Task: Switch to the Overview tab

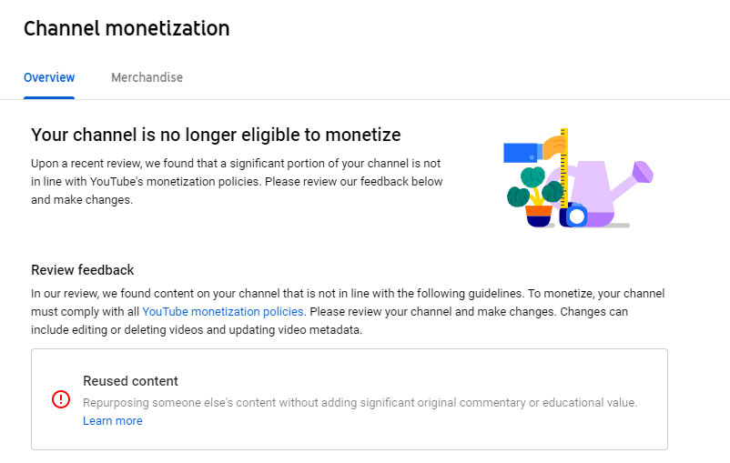Action: click(49, 77)
